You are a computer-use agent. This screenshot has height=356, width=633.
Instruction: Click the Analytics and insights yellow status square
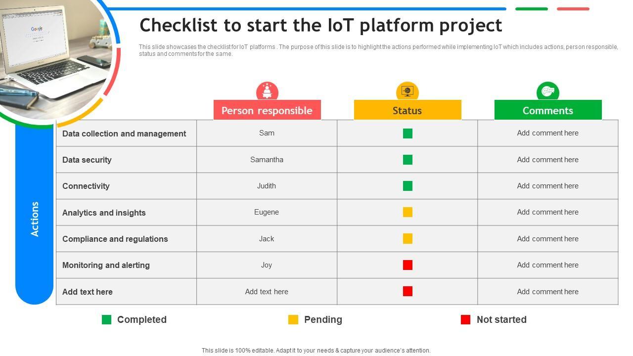click(x=407, y=212)
